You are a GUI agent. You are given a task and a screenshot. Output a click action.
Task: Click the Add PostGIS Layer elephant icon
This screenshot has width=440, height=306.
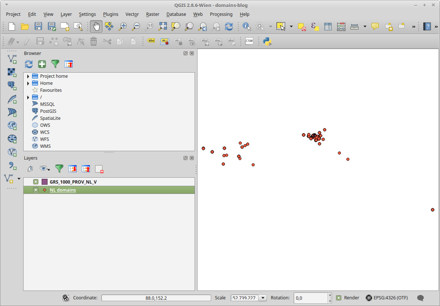[x=12, y=86]
